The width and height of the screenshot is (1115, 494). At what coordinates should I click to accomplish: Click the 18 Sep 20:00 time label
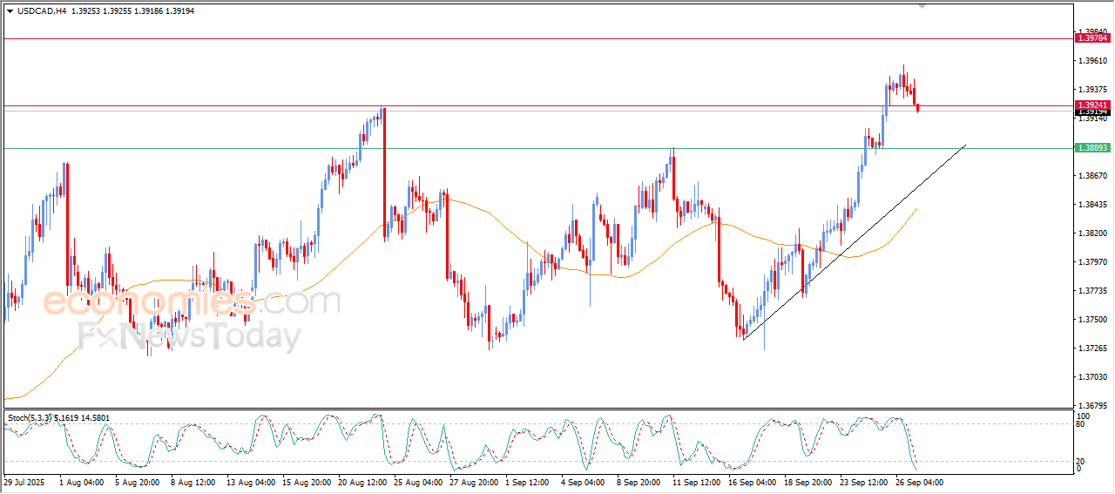click(x=808, y=481)
